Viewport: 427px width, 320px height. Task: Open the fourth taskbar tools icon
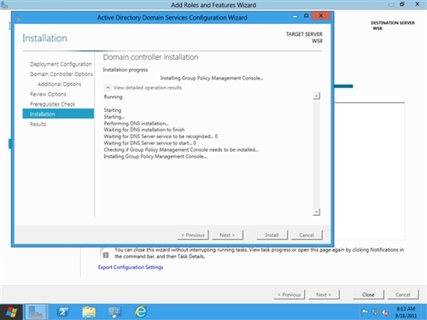click(x=114, y=312)
